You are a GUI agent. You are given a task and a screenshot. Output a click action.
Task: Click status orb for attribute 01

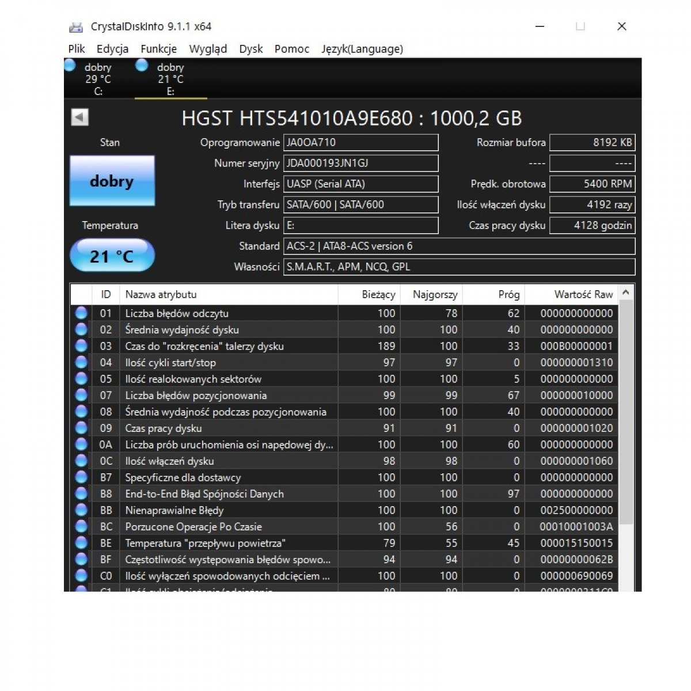[81, 313]
